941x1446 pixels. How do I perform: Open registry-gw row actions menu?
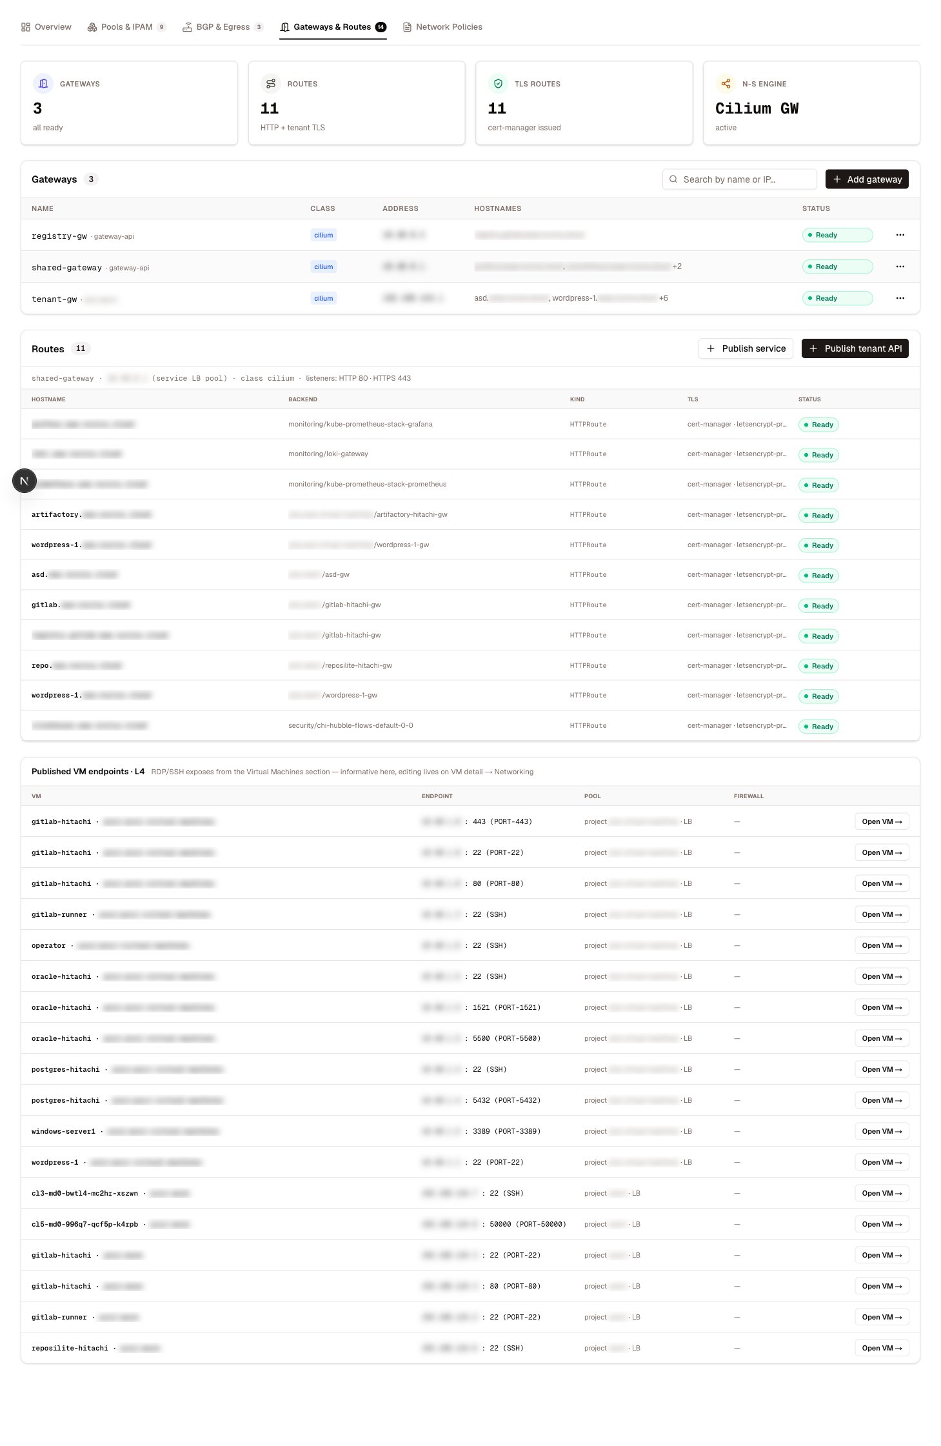click(x=900, y=235)
